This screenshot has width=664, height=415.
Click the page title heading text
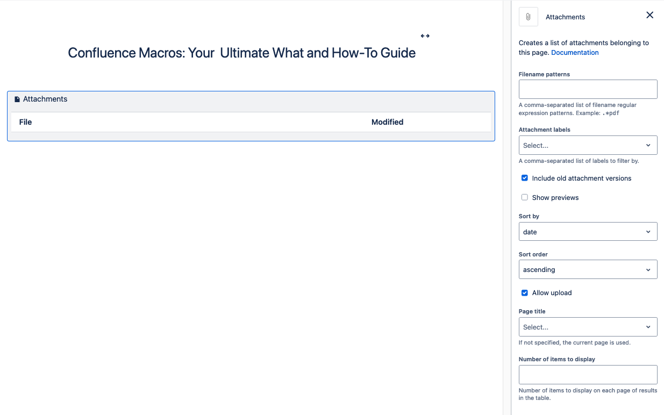tap(241, 53)
